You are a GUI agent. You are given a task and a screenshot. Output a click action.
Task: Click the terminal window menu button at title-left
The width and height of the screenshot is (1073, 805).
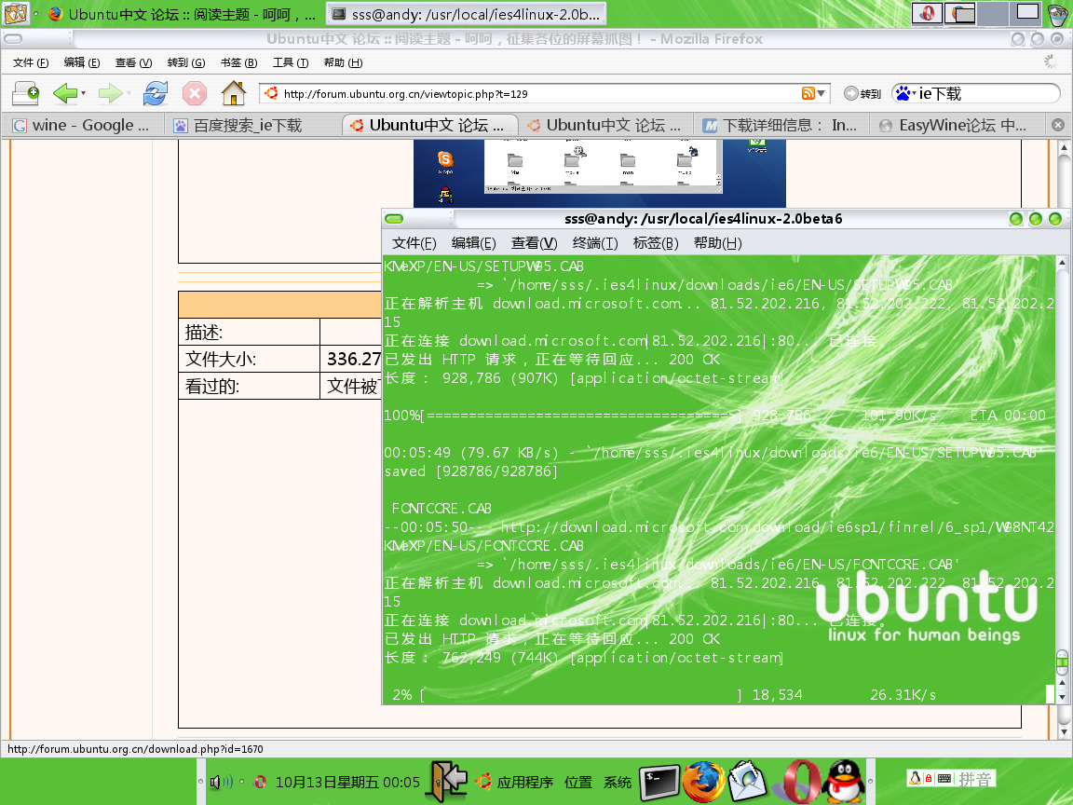coord(394,219)
